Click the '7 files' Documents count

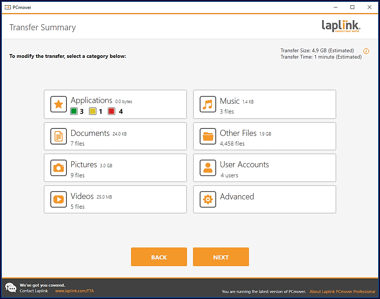coord(78,143)
